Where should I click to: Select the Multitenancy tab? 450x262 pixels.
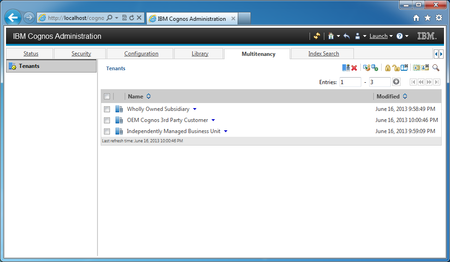pyautogui.click(x=258, y=54)
